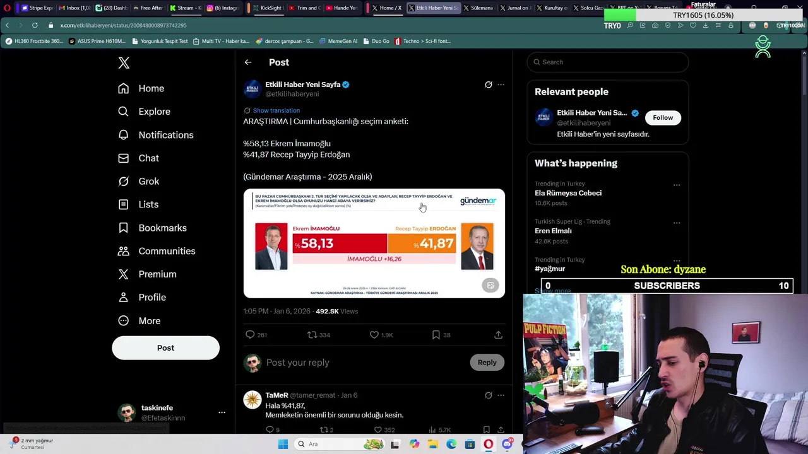Open Microsoft Edge from taskbar
The width and height of the screenshot is (808, 454).
pos(451,444)
